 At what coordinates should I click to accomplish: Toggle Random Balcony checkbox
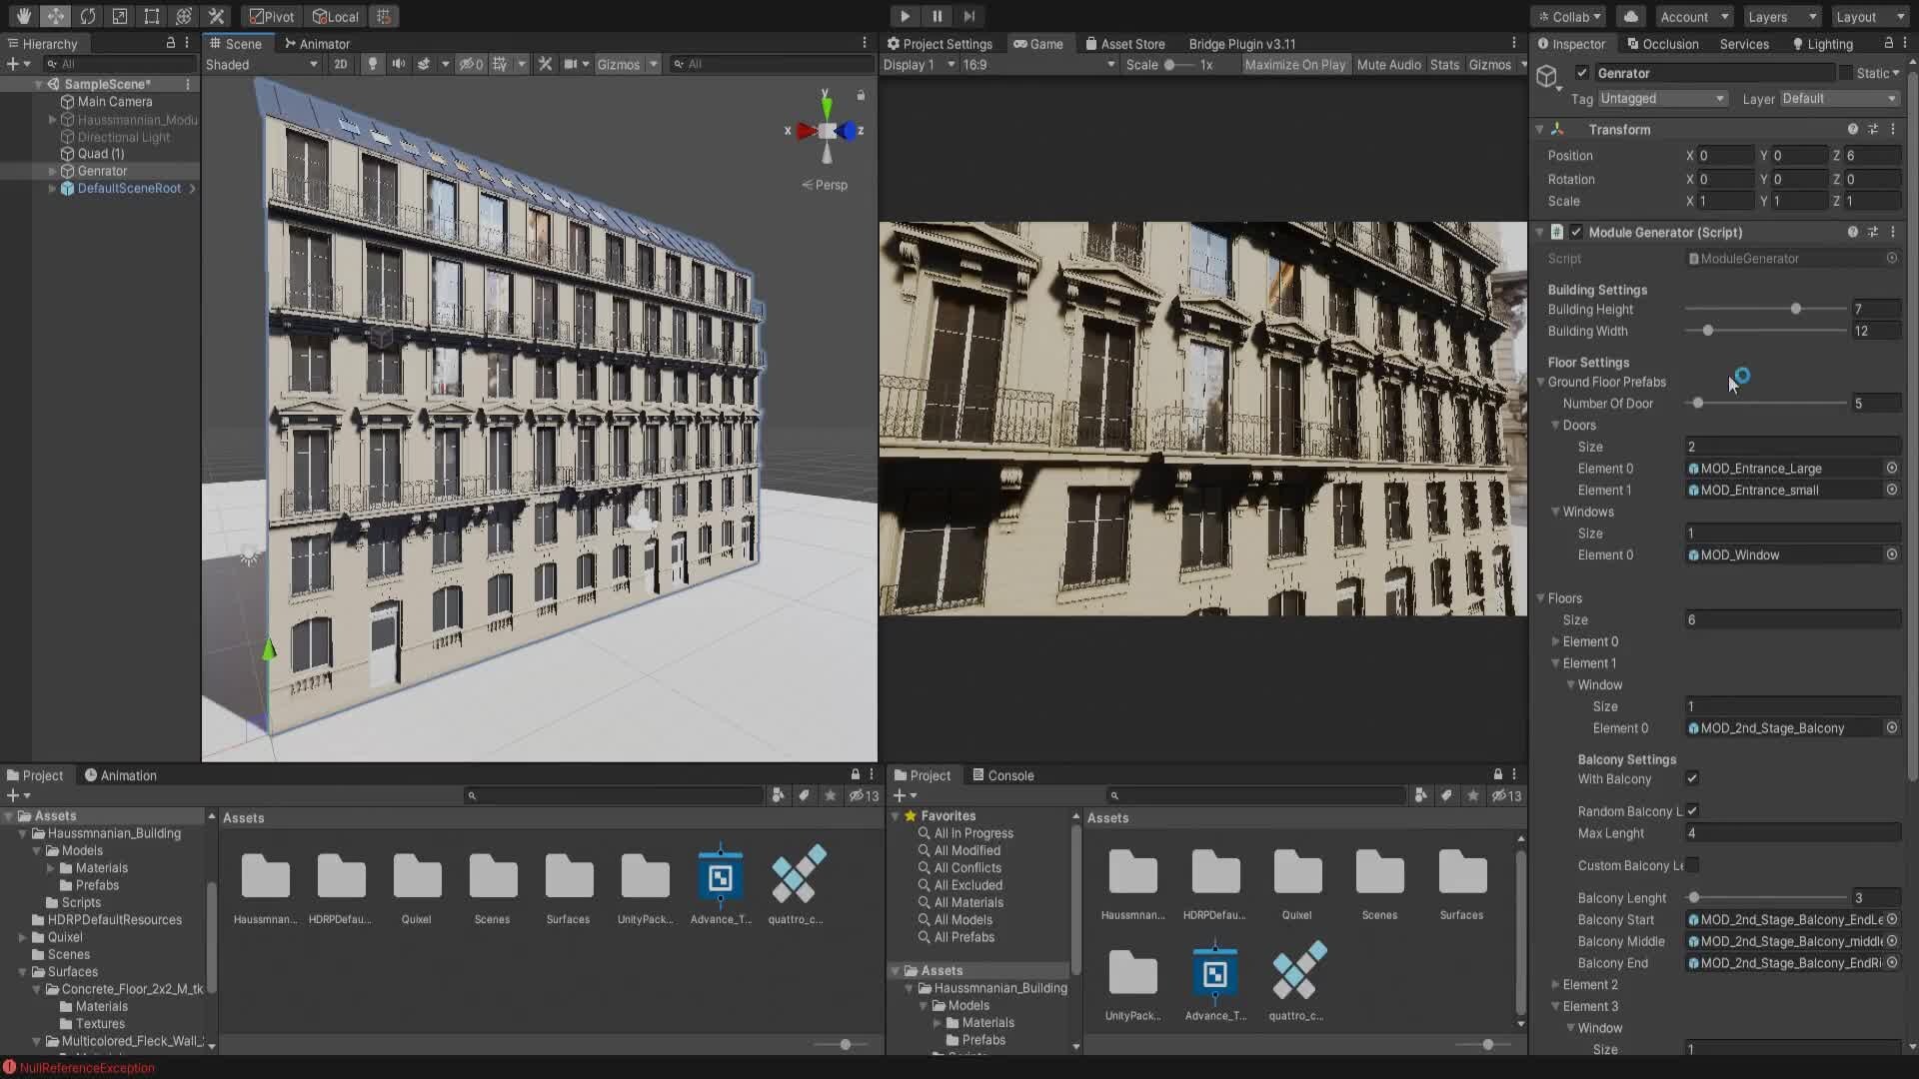point(1694,811)
